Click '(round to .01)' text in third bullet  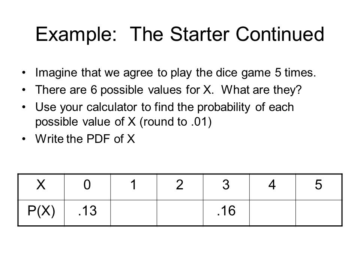(175, 121)
